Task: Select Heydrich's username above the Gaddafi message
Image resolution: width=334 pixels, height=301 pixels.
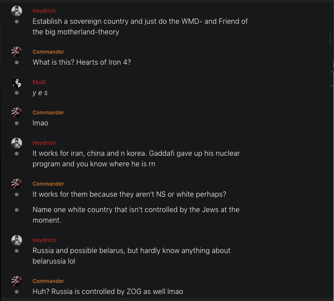Action: [44, 143]
